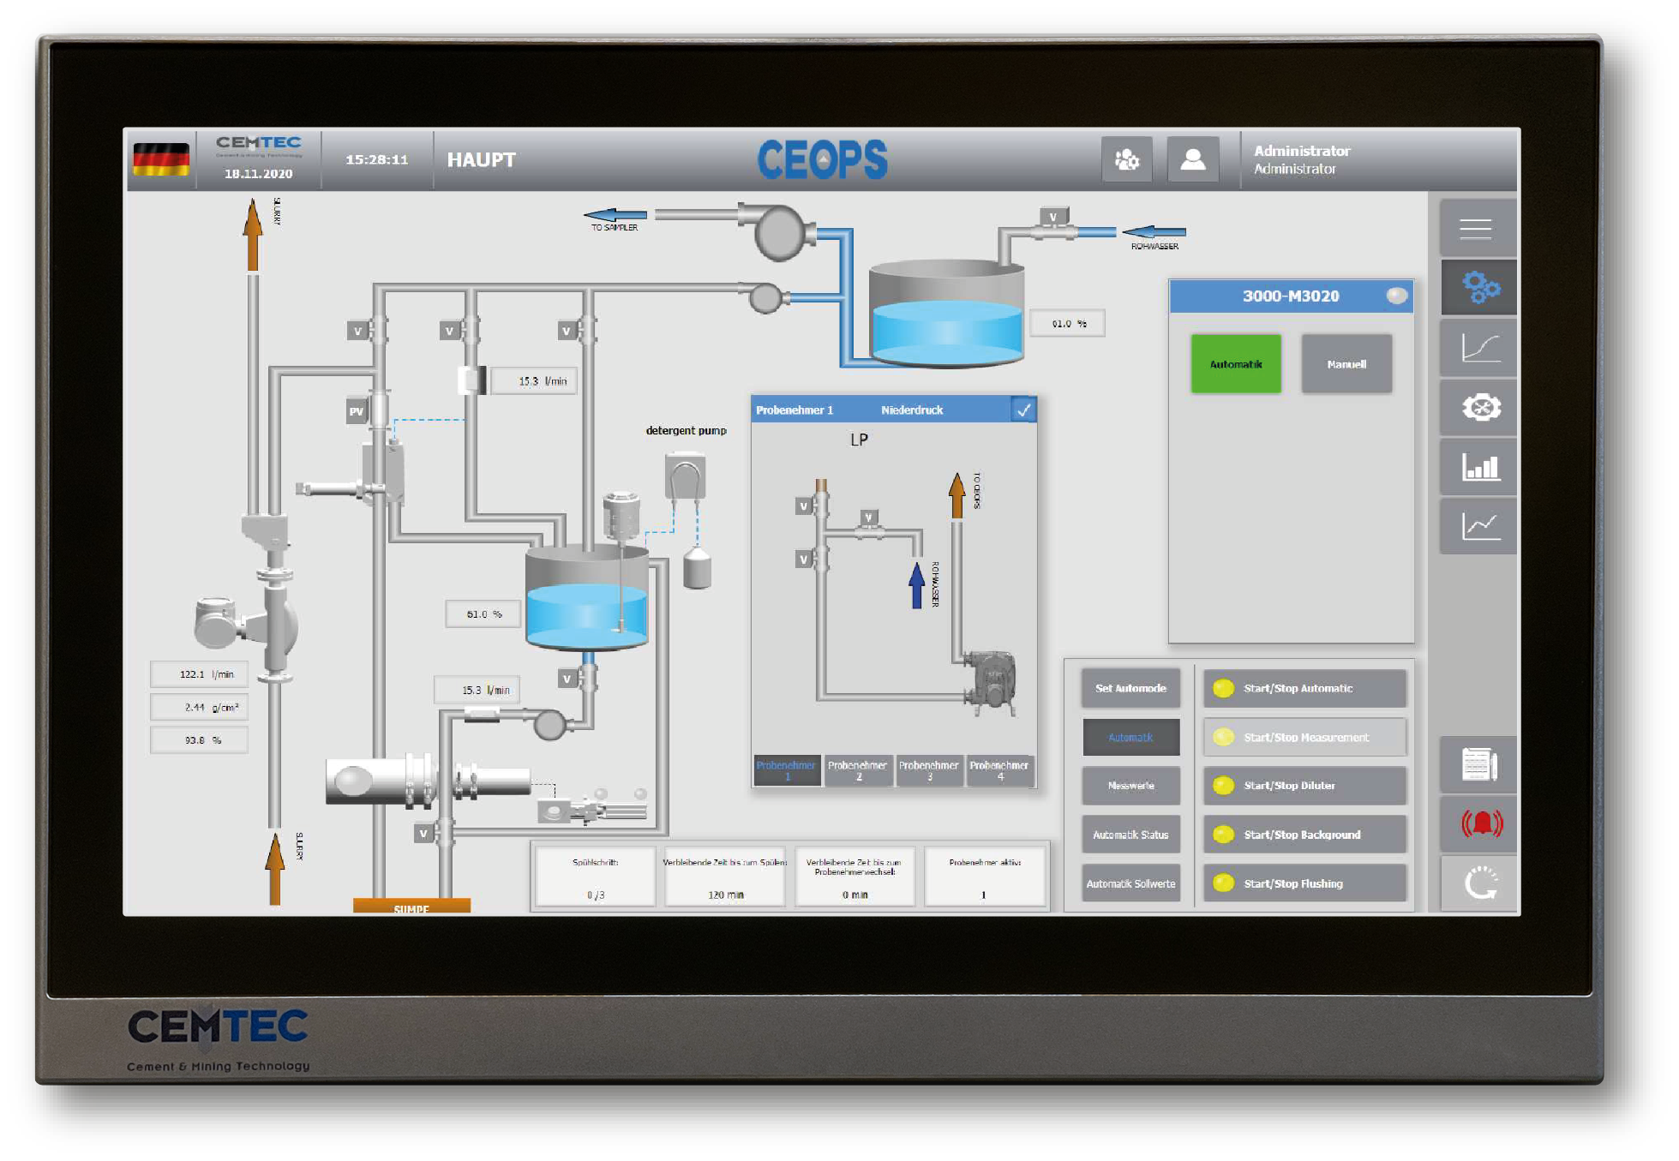Click the PV valve symbol
The height and width of the screenshot is (1161, 1679).
pyautogui.click(x=357, y=411)
